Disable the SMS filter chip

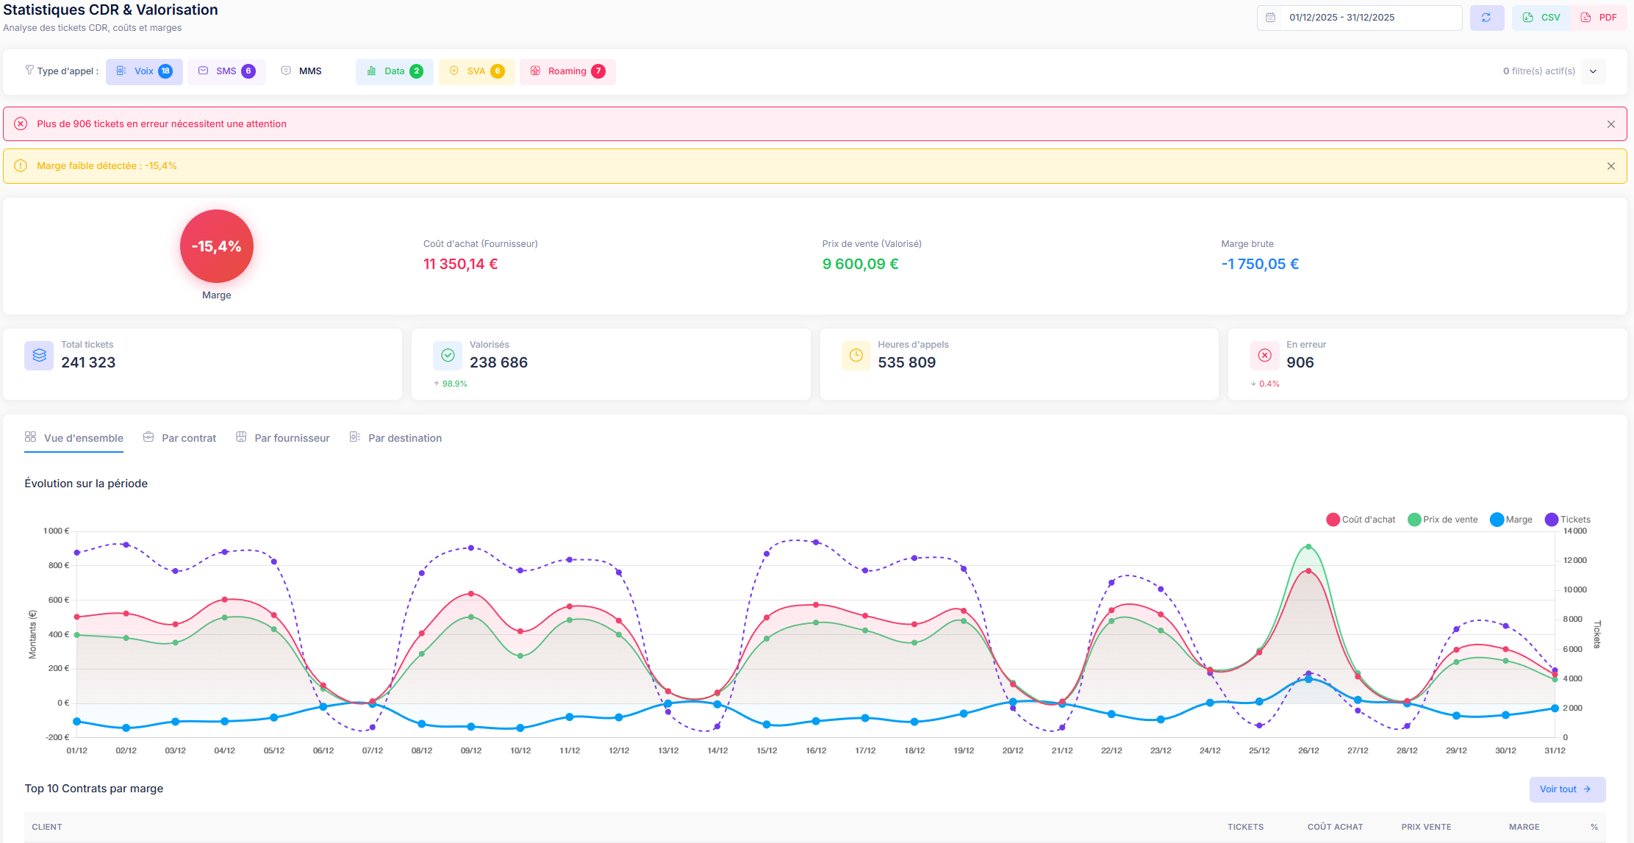coord(226,71)
